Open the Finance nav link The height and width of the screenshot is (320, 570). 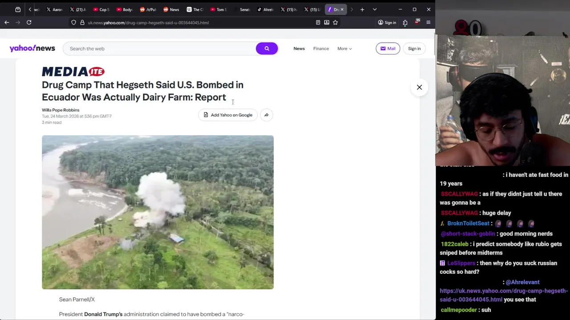pos(321,48)
